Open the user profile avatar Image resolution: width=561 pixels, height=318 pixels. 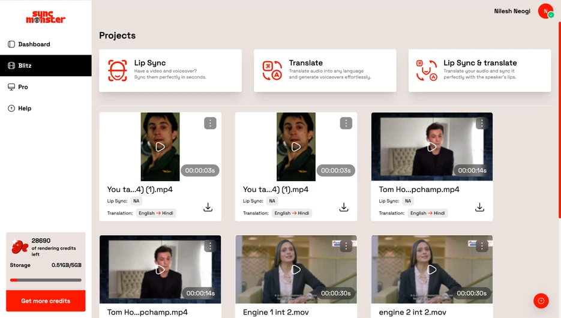tap(545, 11)
